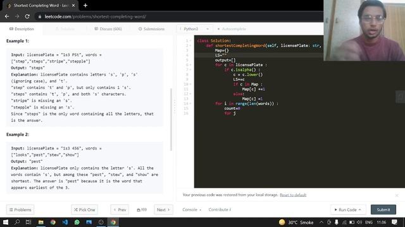Open Visual Studio Code from taskbar
The image size is (405, 227).
tap(65, 222)
